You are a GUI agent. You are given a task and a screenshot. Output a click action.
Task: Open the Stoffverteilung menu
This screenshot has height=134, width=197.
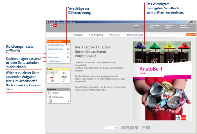click(96, 35)
